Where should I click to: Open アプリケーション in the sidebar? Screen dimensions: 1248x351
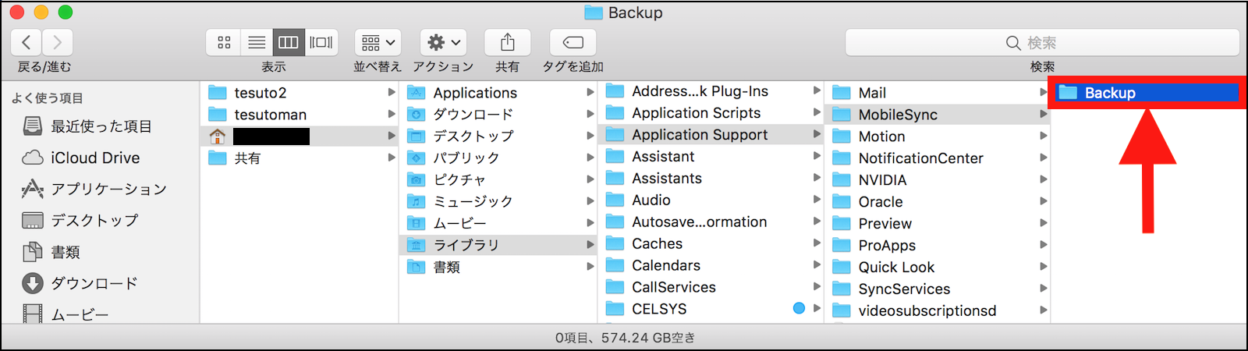[108, 189]
